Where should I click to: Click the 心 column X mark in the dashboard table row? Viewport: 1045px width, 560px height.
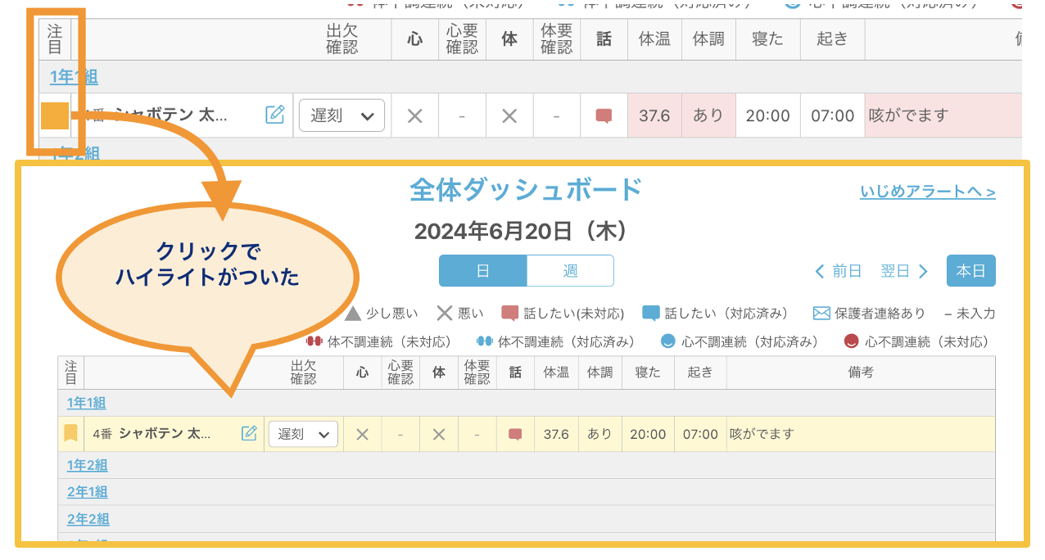tap(362, 435)
